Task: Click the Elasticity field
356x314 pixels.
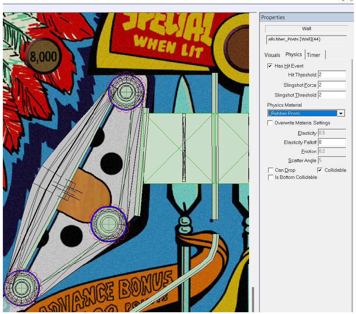Action: coord(332,133)
